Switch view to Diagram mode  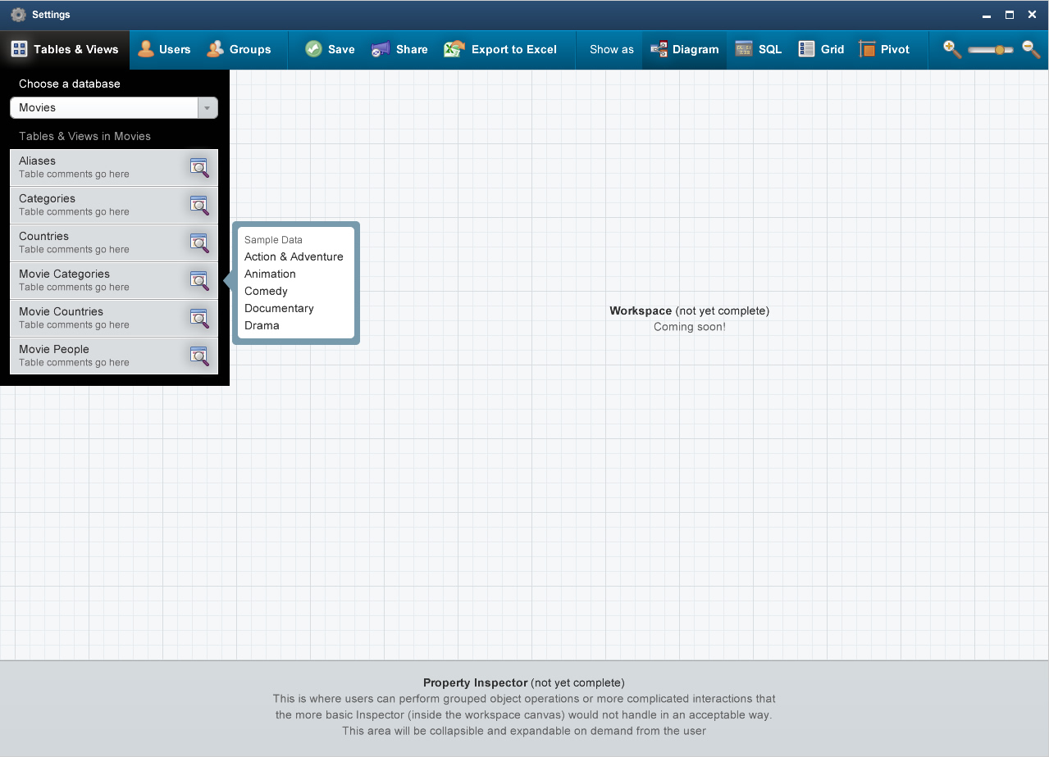[x=685, y=49]
